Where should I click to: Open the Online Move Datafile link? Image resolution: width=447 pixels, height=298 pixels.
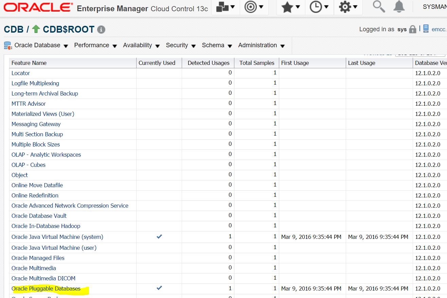click(37, 185)
